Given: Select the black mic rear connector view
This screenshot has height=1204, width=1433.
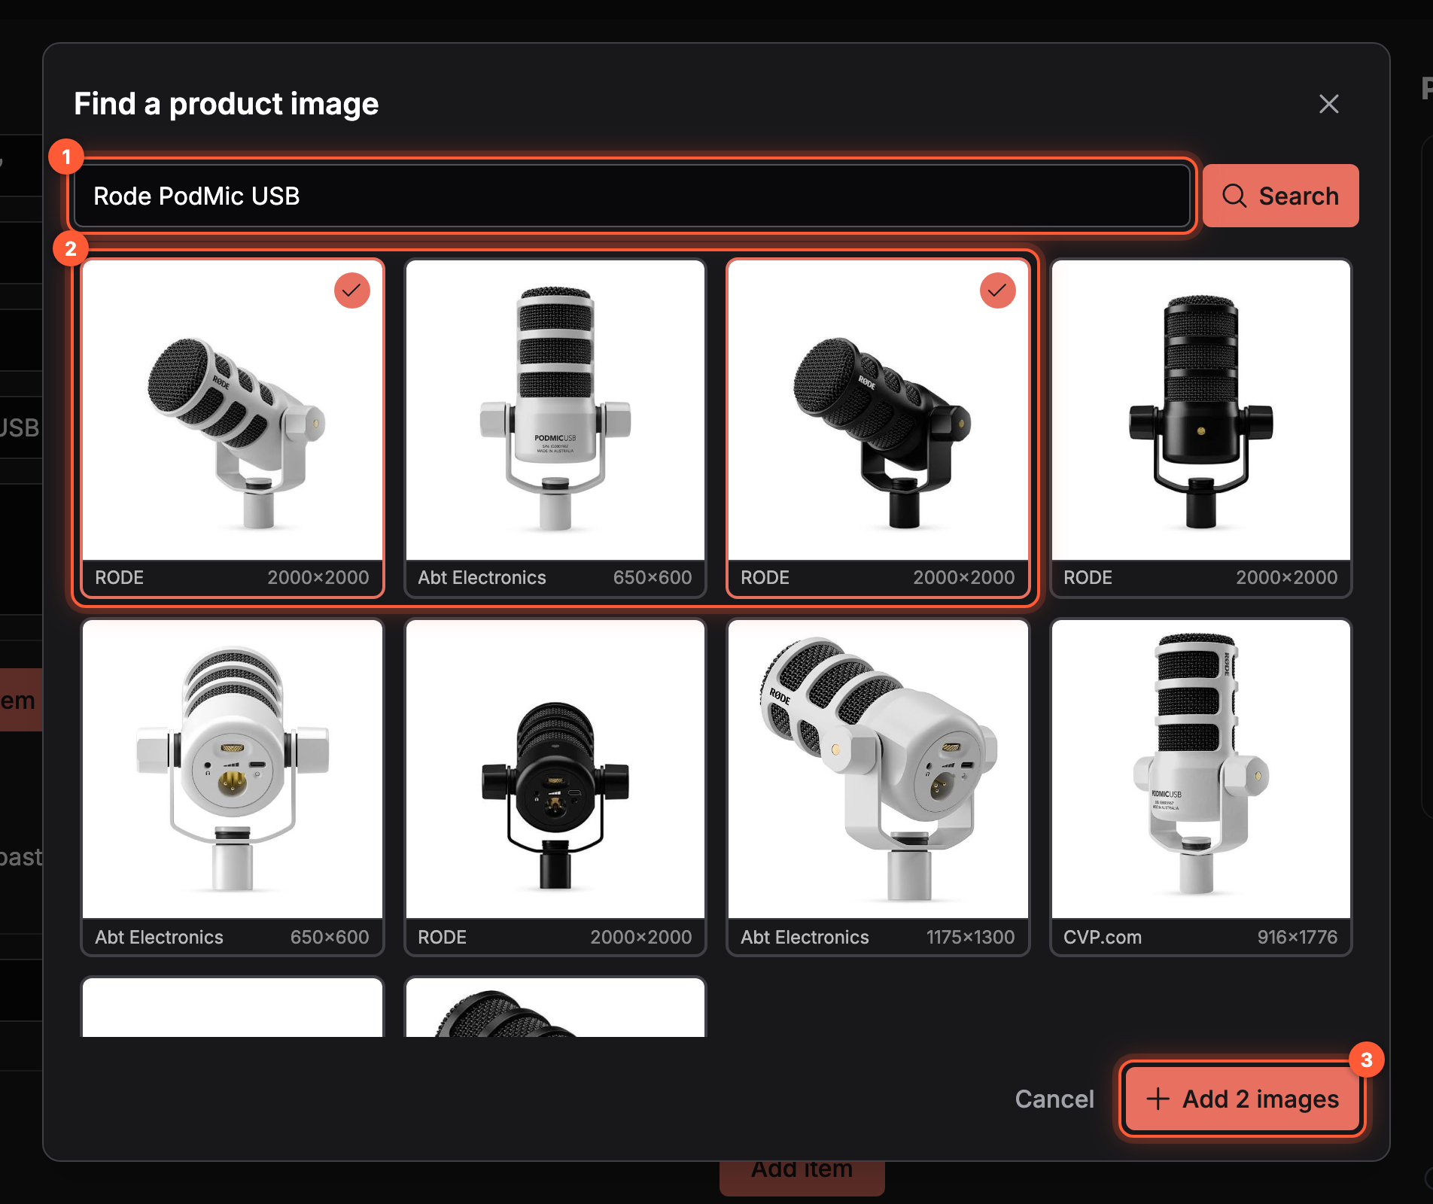Looking at the screenshot, I should (x=555, y=787).
